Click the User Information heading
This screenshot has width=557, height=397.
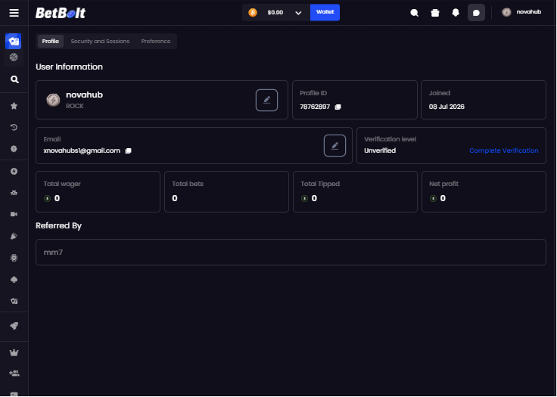coord(70,67)
